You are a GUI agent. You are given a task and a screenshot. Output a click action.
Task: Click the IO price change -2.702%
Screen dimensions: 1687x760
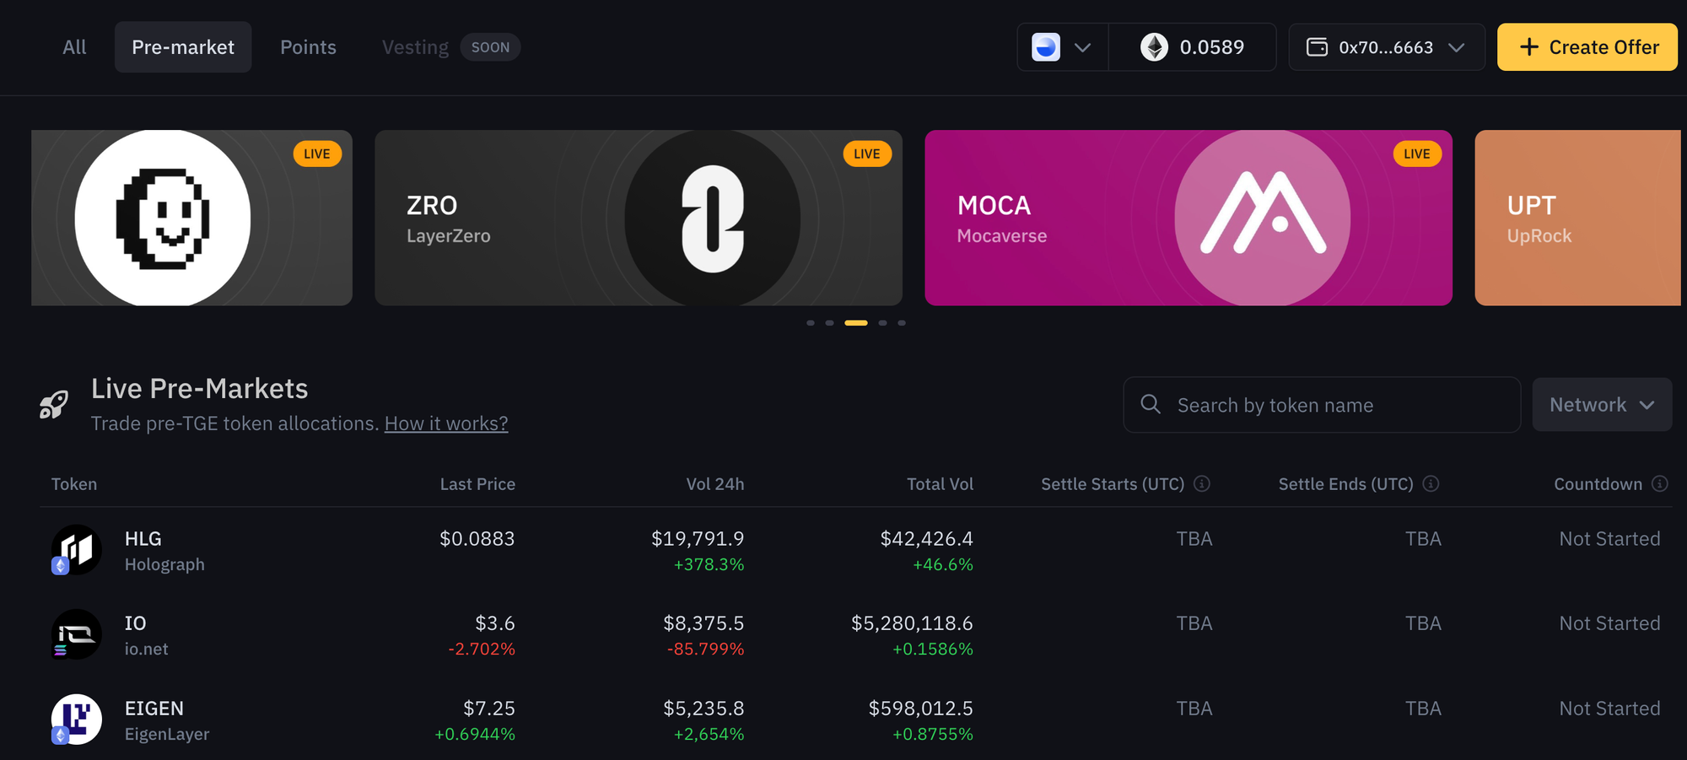coord(482,650)
